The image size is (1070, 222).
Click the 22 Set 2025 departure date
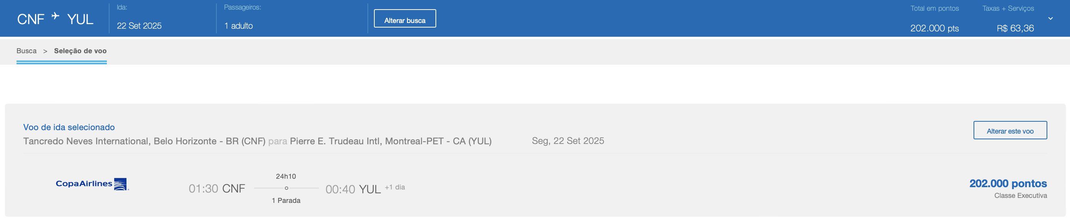[139, 26]
